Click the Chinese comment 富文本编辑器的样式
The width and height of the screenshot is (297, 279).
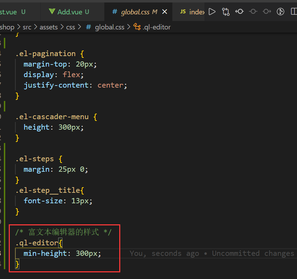[64, 232]
